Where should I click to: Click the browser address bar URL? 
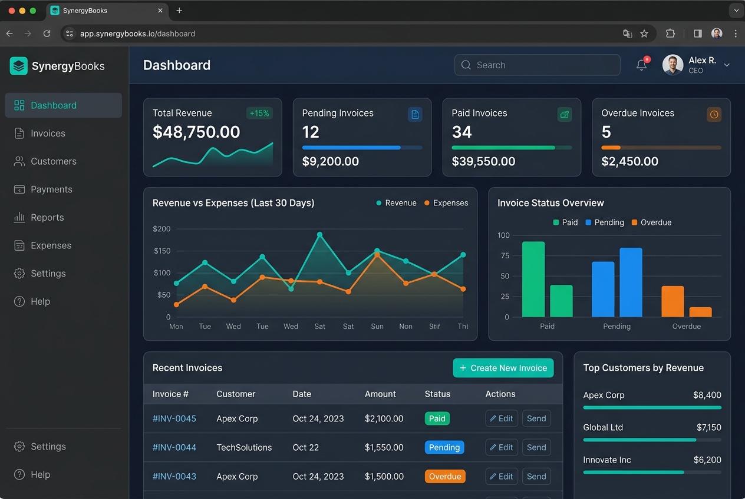pos(137,34)
